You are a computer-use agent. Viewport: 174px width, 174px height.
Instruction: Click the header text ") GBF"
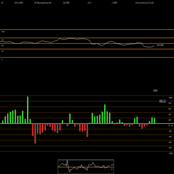coord(114,3)
